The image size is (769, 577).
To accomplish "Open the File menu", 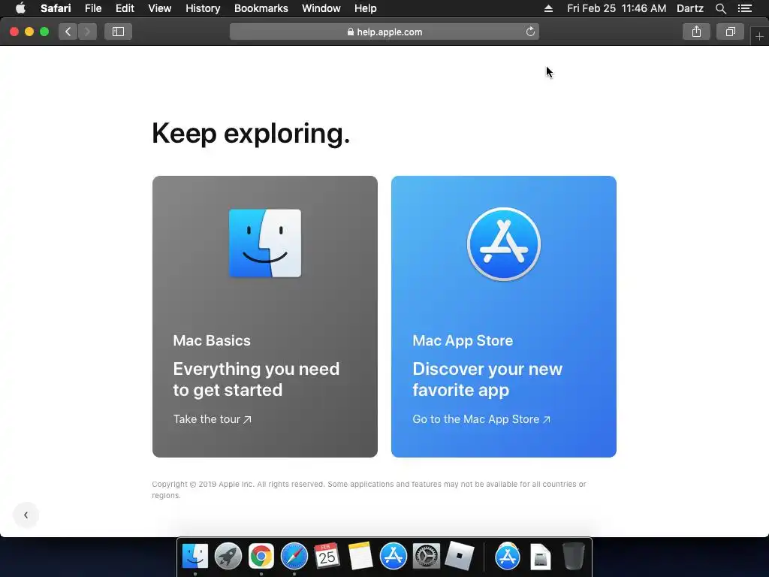I will [x=92, y=8].
